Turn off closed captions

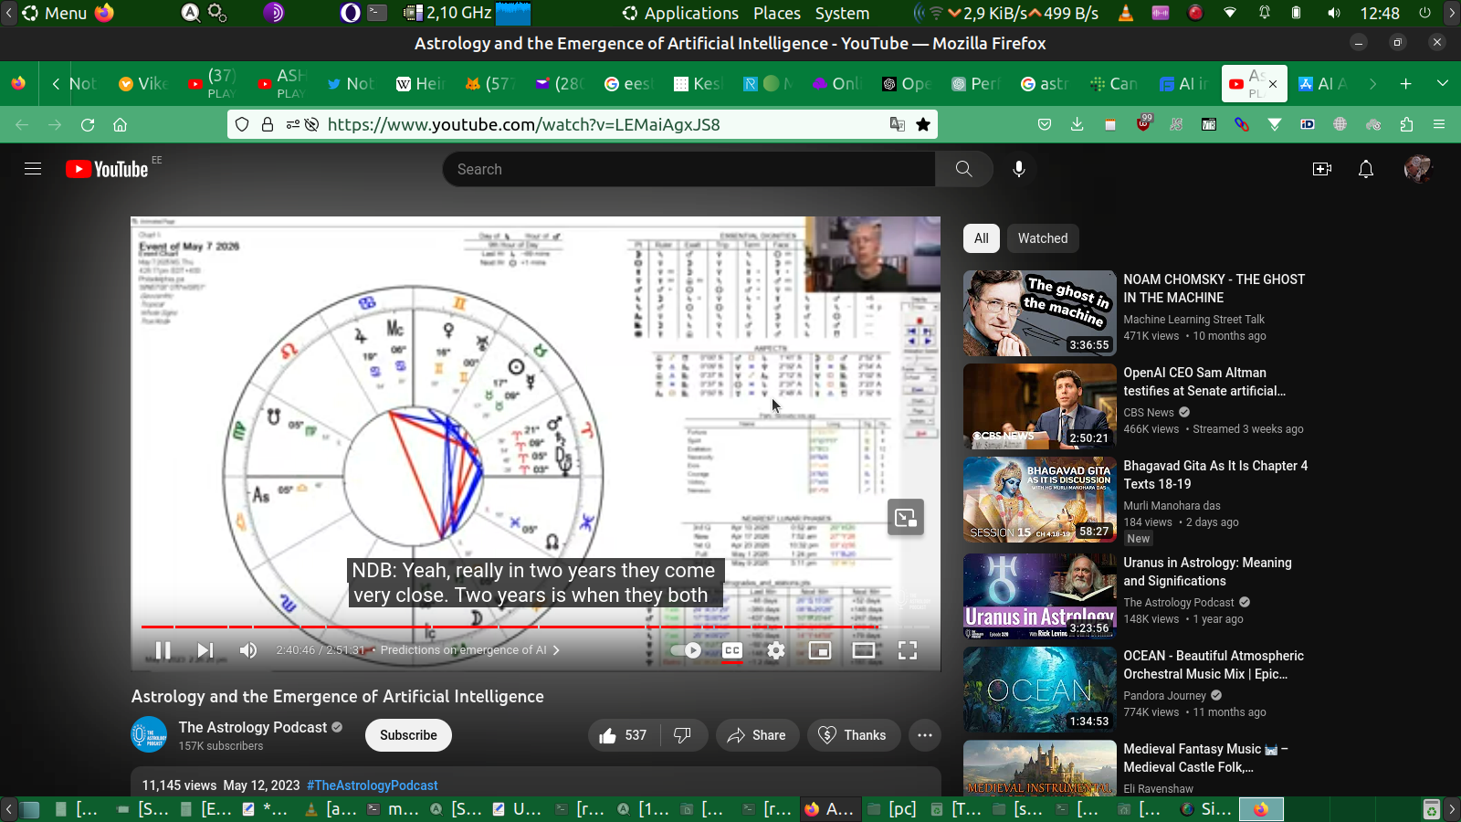click(x=732, y=650)
